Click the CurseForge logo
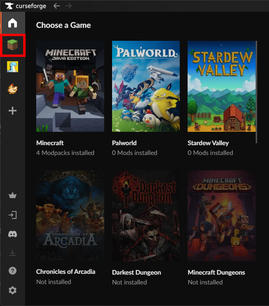Viewport: 269px width, 306px height. (26, 6)
